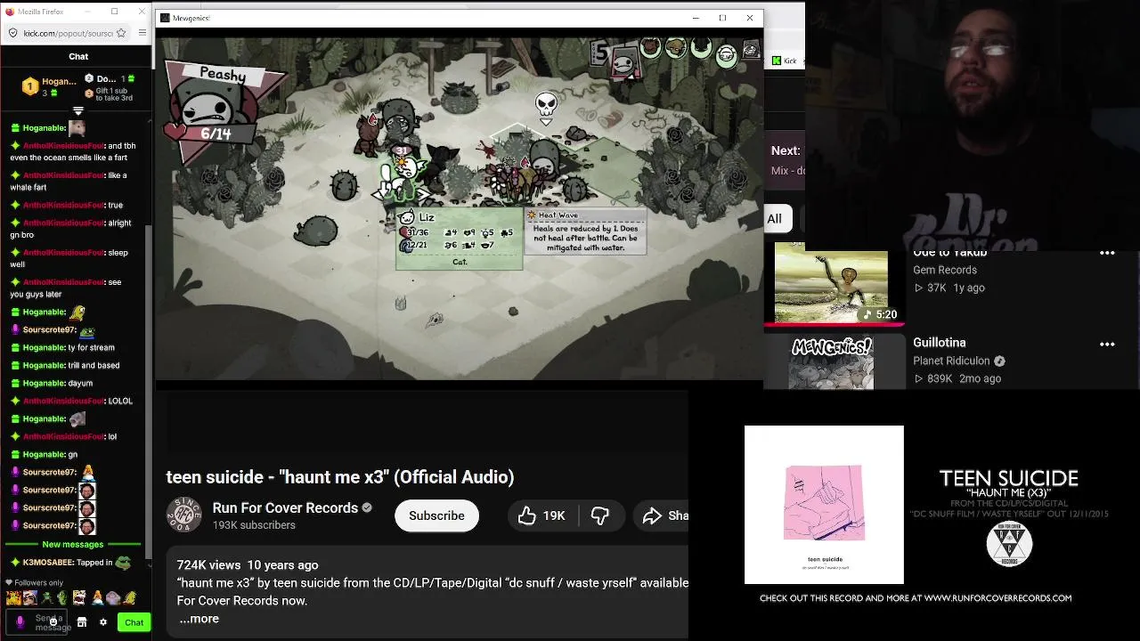
Task: Click the Guillotina video title
Action: pyautogui.click(x=939, y=343)
